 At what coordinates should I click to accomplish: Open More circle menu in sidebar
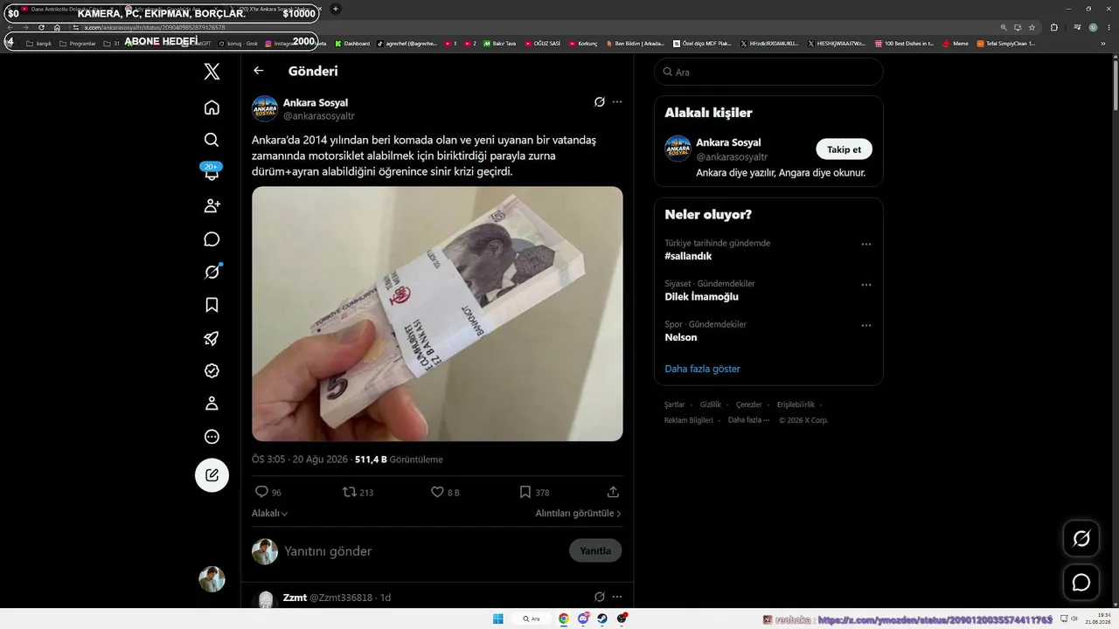click(x=212, y=437)
